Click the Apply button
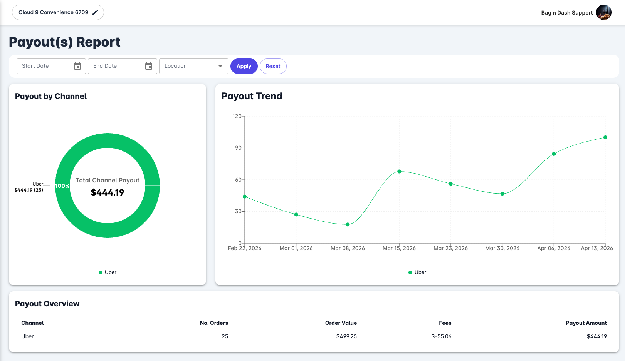 coord(244,66)
